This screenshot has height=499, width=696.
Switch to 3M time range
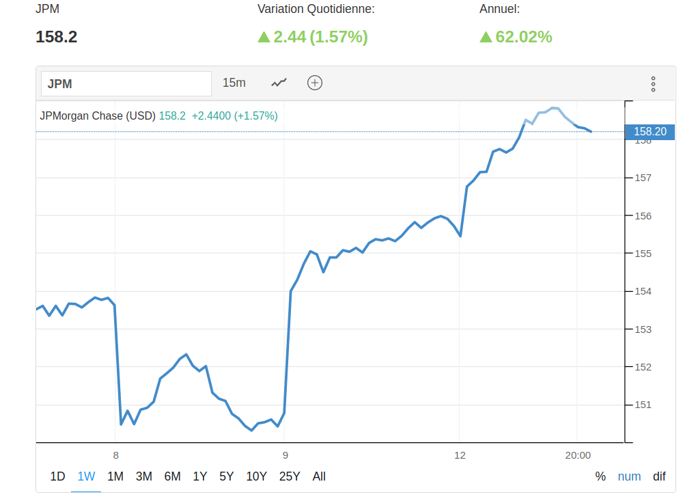click(x=143, y=476)
